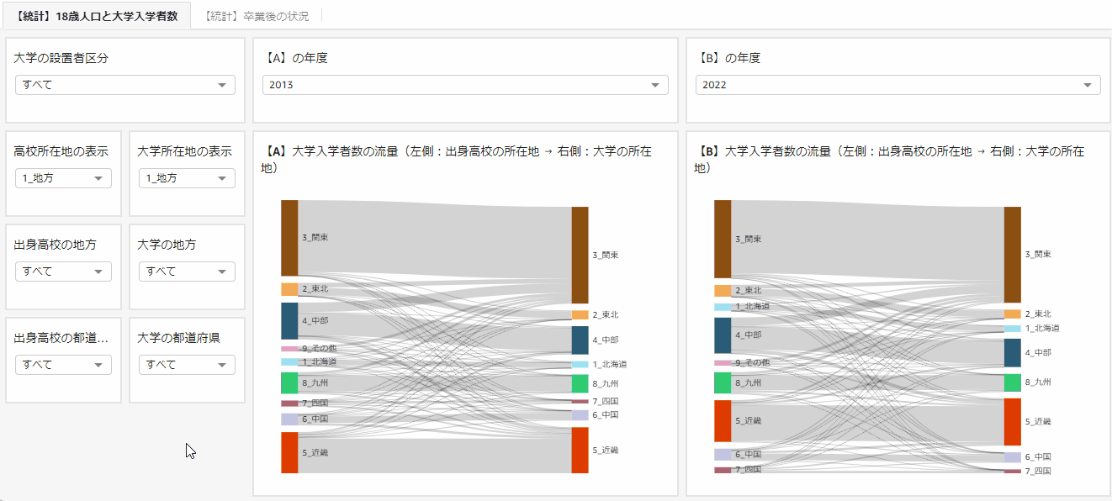Screen dimensions: 1112x501
Task: Open the 高校所在地の表示 dropdown
Action: (63, 178)
